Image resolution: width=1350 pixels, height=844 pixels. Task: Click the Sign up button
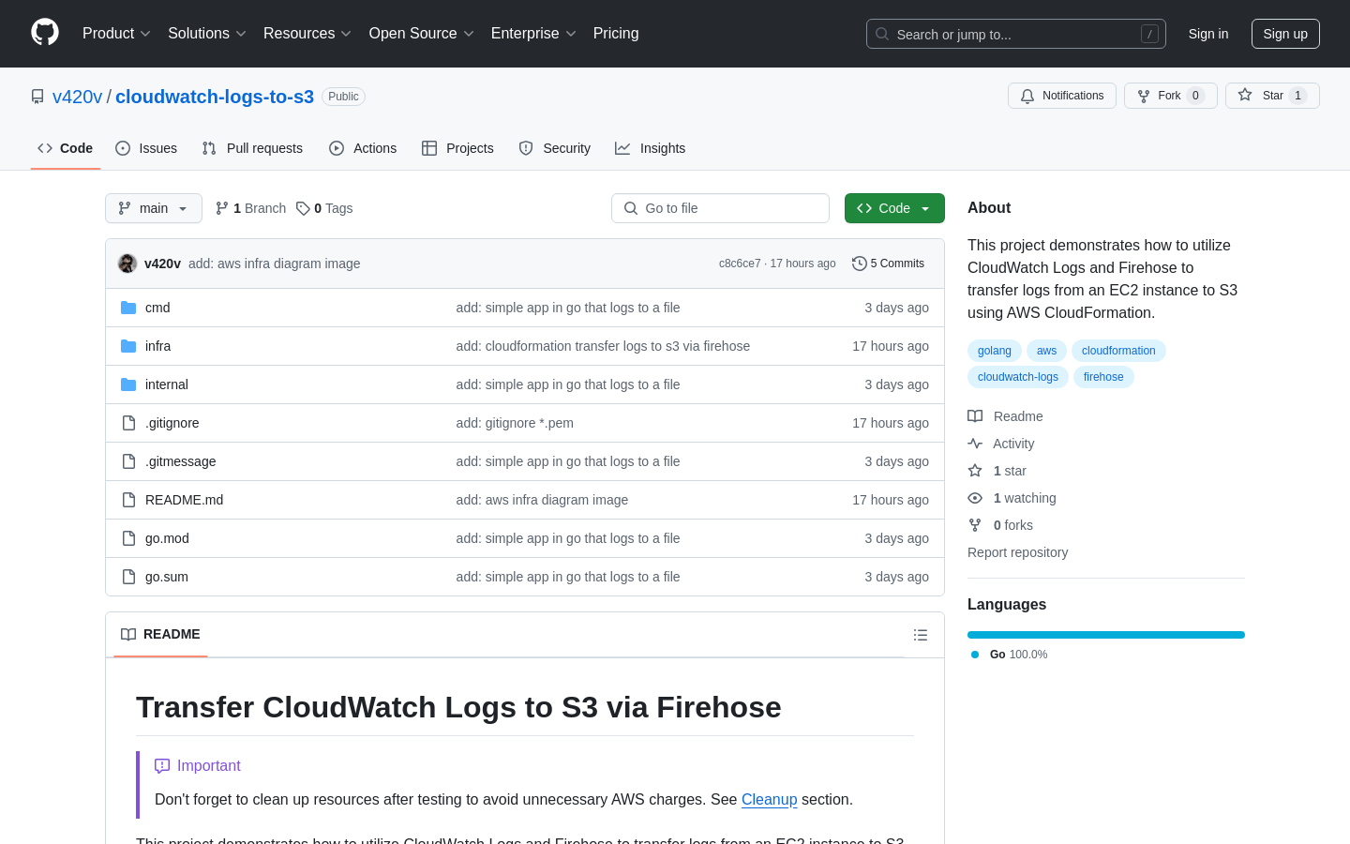1285,34
